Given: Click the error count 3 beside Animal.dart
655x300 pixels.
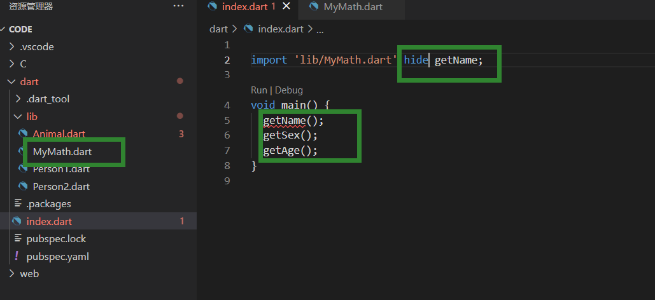Looking at the screenshot, I should click(x=181, y=134).
